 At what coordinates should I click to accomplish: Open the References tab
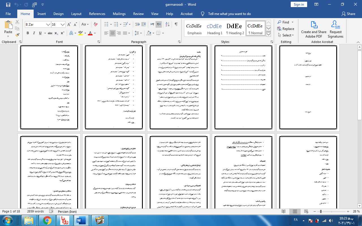click(97, 14)
